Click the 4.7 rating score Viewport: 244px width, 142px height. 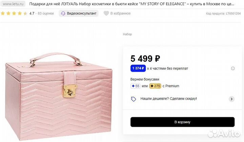pos(32,14)
